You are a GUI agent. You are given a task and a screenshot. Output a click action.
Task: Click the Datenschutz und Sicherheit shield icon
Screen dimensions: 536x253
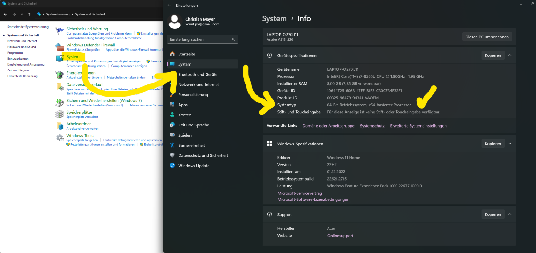coord(172,155)
